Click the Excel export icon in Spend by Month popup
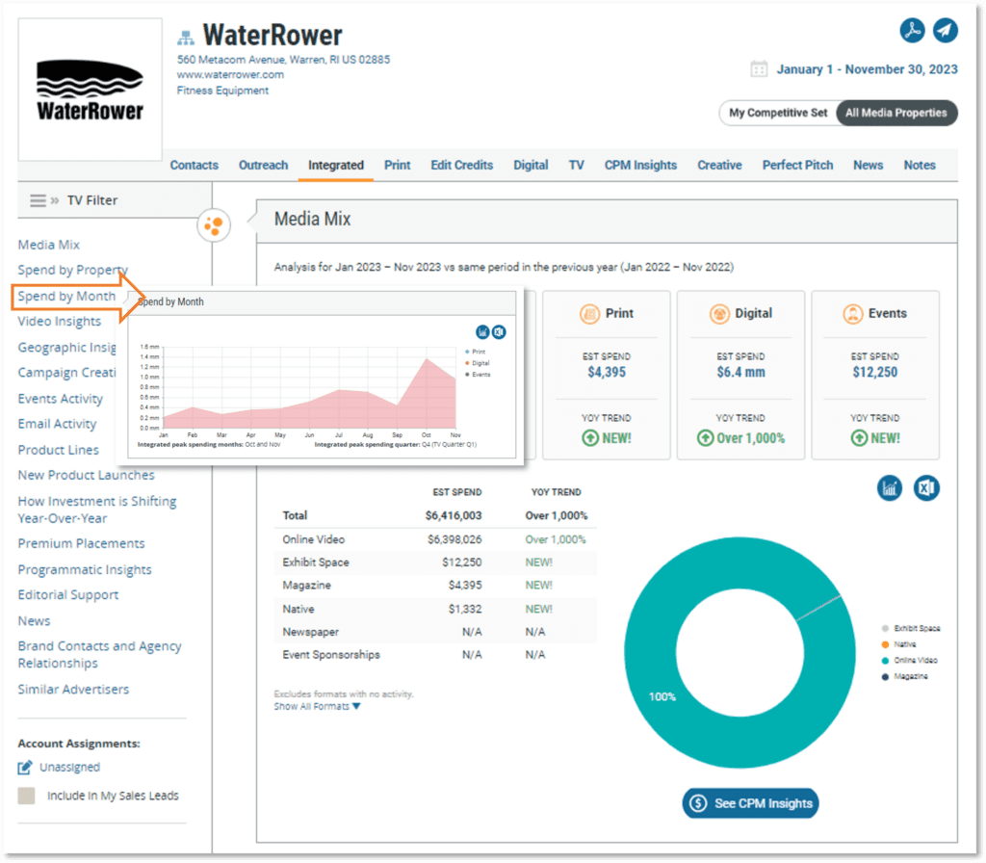The width and height of the screenshot is (986, 863). [x=499, y=332]
